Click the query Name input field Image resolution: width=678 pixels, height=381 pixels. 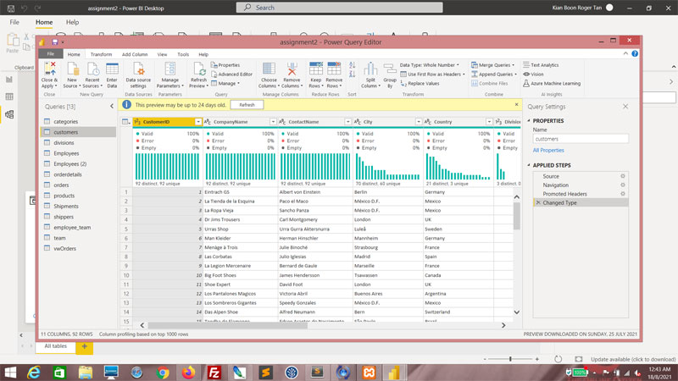tap(581, 139)
